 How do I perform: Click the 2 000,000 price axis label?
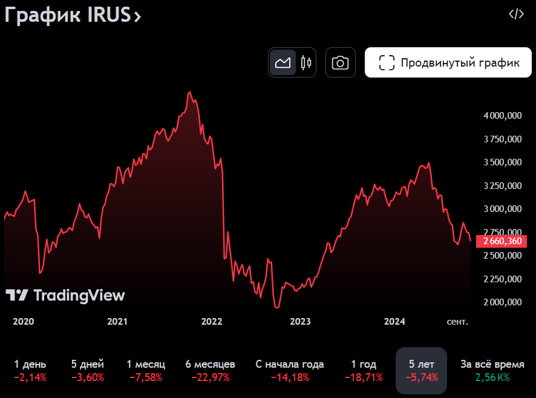click(x=503, y=302)
